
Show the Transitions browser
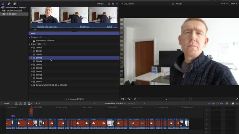(237, 103)
